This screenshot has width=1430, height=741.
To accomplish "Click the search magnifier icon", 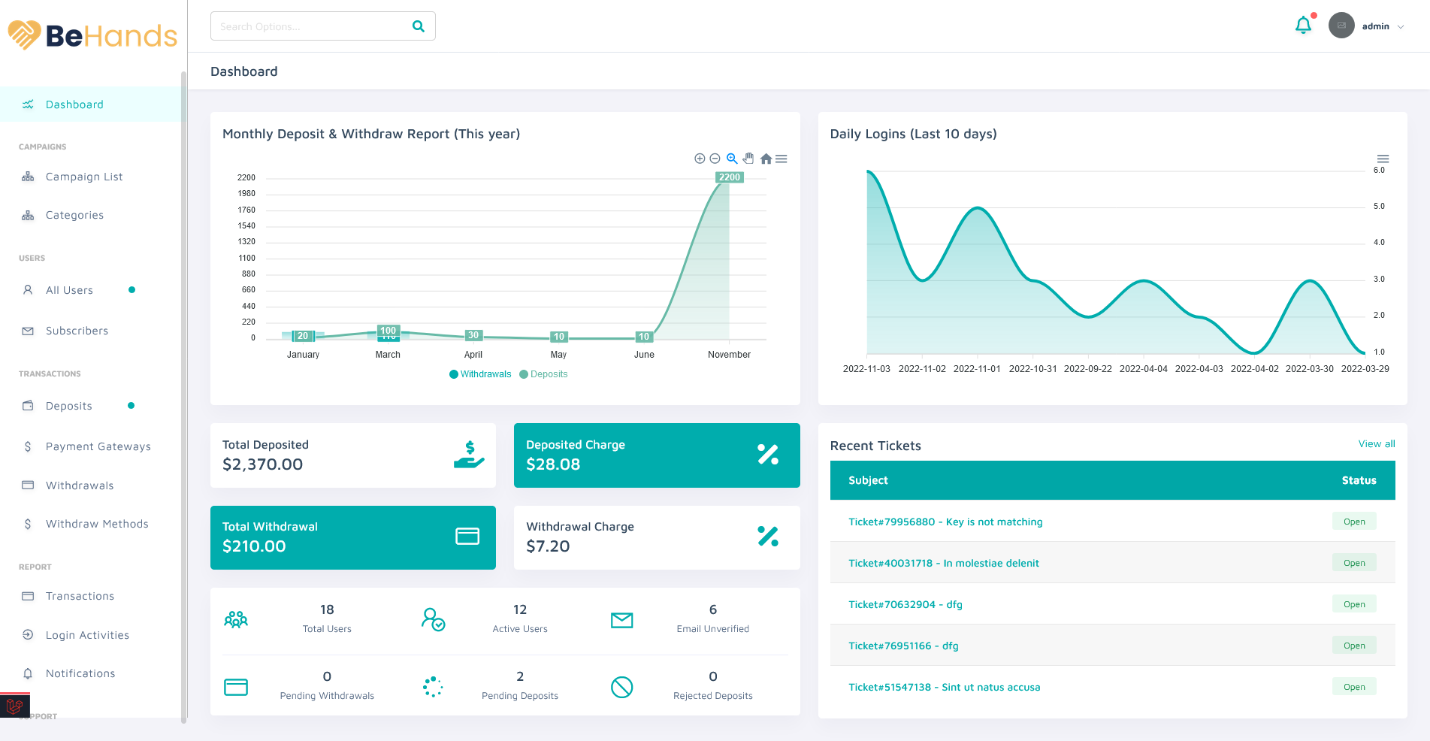I will tap(419, 26).
